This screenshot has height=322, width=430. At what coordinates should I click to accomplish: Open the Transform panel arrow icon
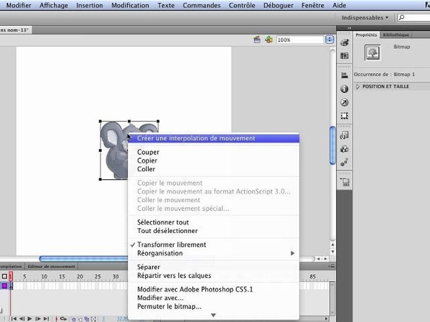coord(344,102)
